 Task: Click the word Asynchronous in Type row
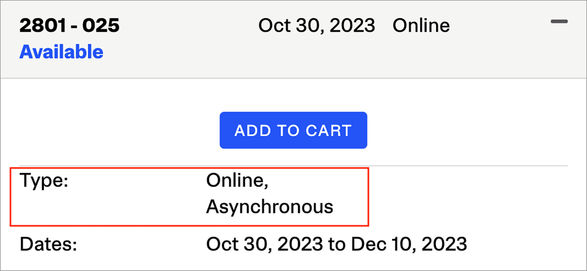point(270,207)
